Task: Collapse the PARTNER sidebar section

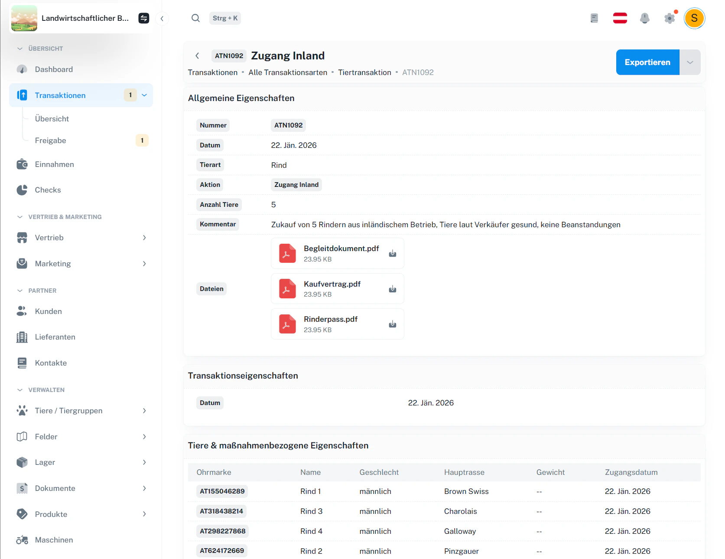Action: click(36, 291)
